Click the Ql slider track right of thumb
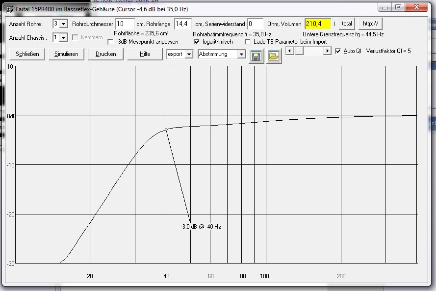 click(x=313, y=51)
